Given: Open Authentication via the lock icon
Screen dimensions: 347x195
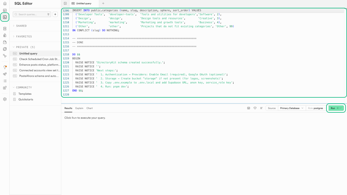Looking at the screenshot, I should 5,36.
